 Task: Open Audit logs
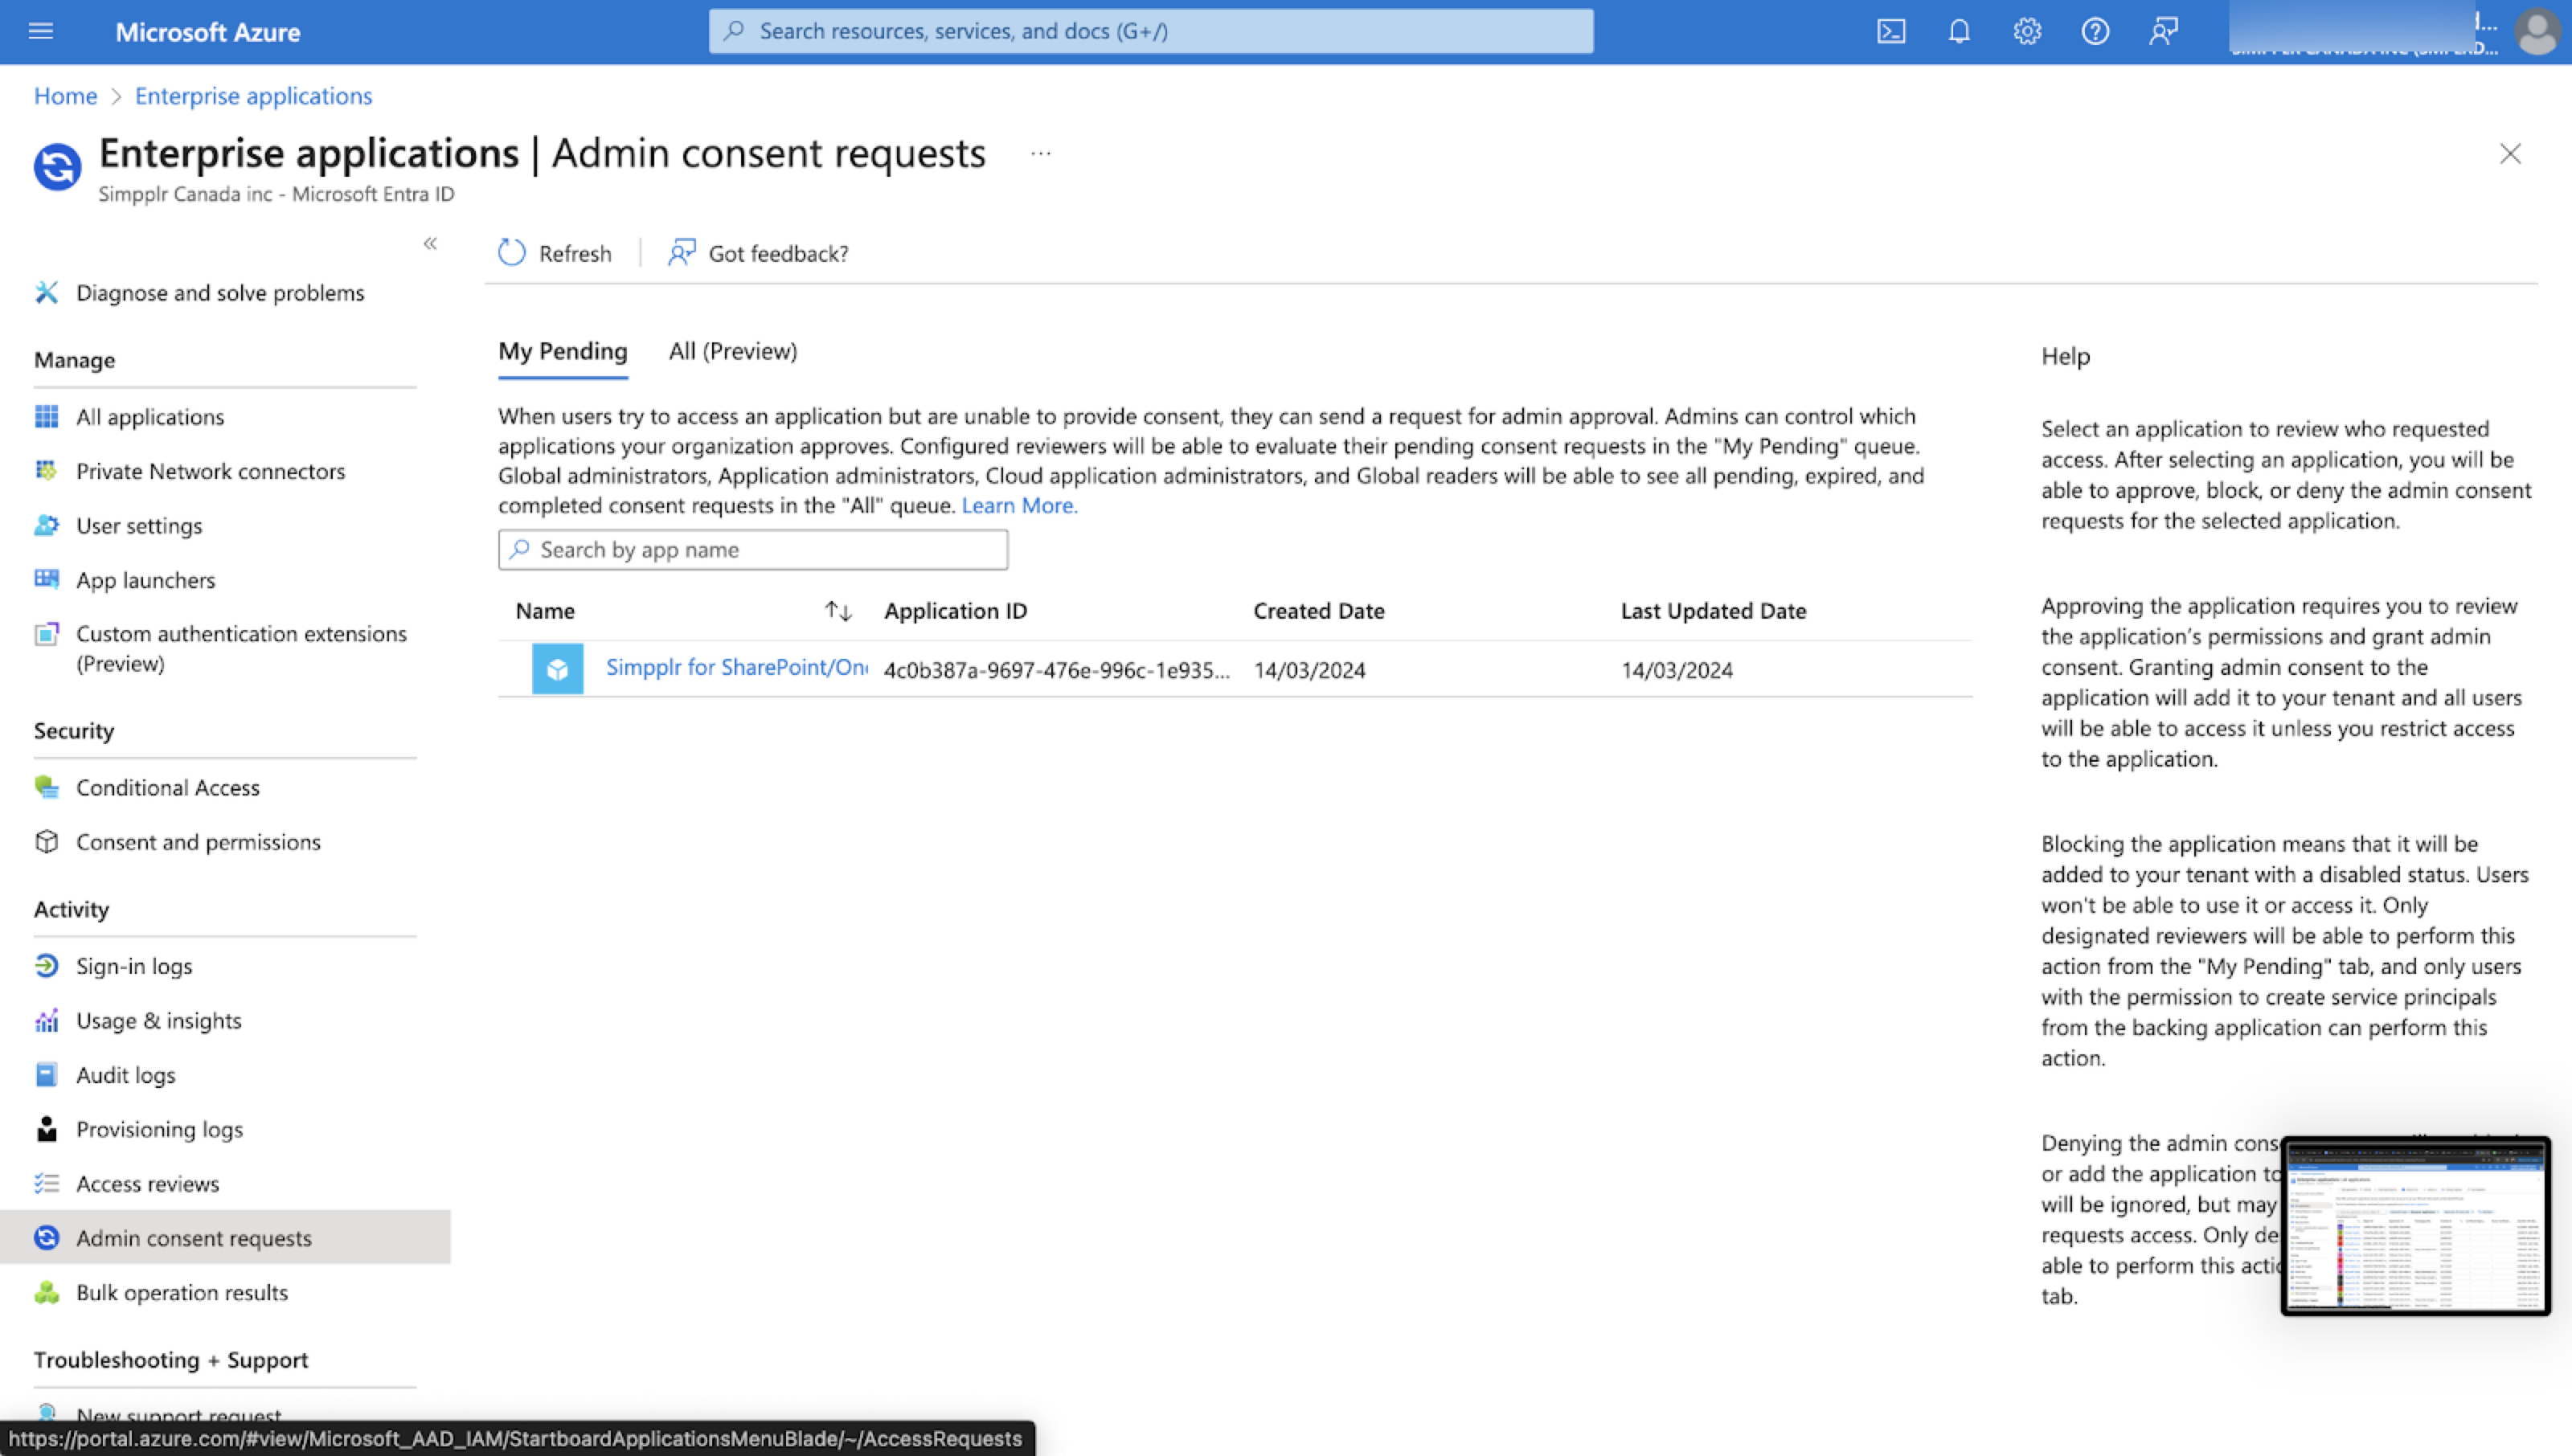pos(125,1075)
